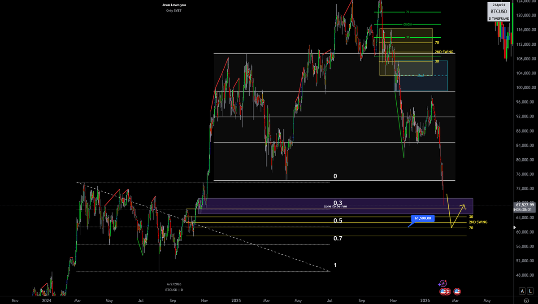Select the yellow projected arrow path drawing
This screenshot has height=304, width=538.
[456, 211]
